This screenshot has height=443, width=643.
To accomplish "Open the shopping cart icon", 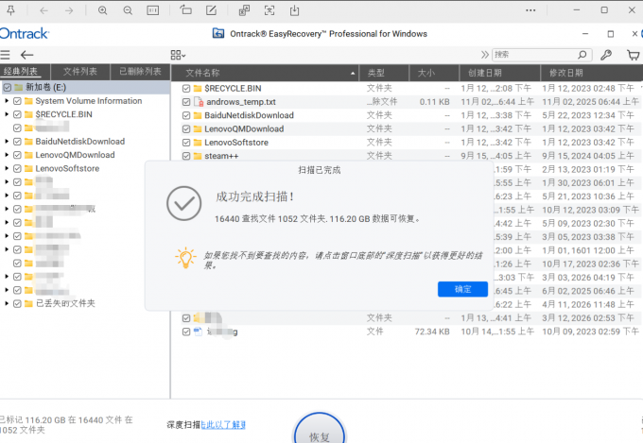I will [x=634, y=55].
